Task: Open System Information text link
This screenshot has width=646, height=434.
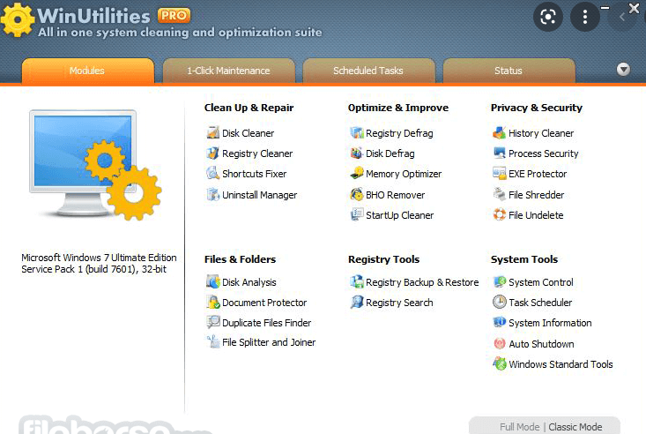Action: point(550,323)
